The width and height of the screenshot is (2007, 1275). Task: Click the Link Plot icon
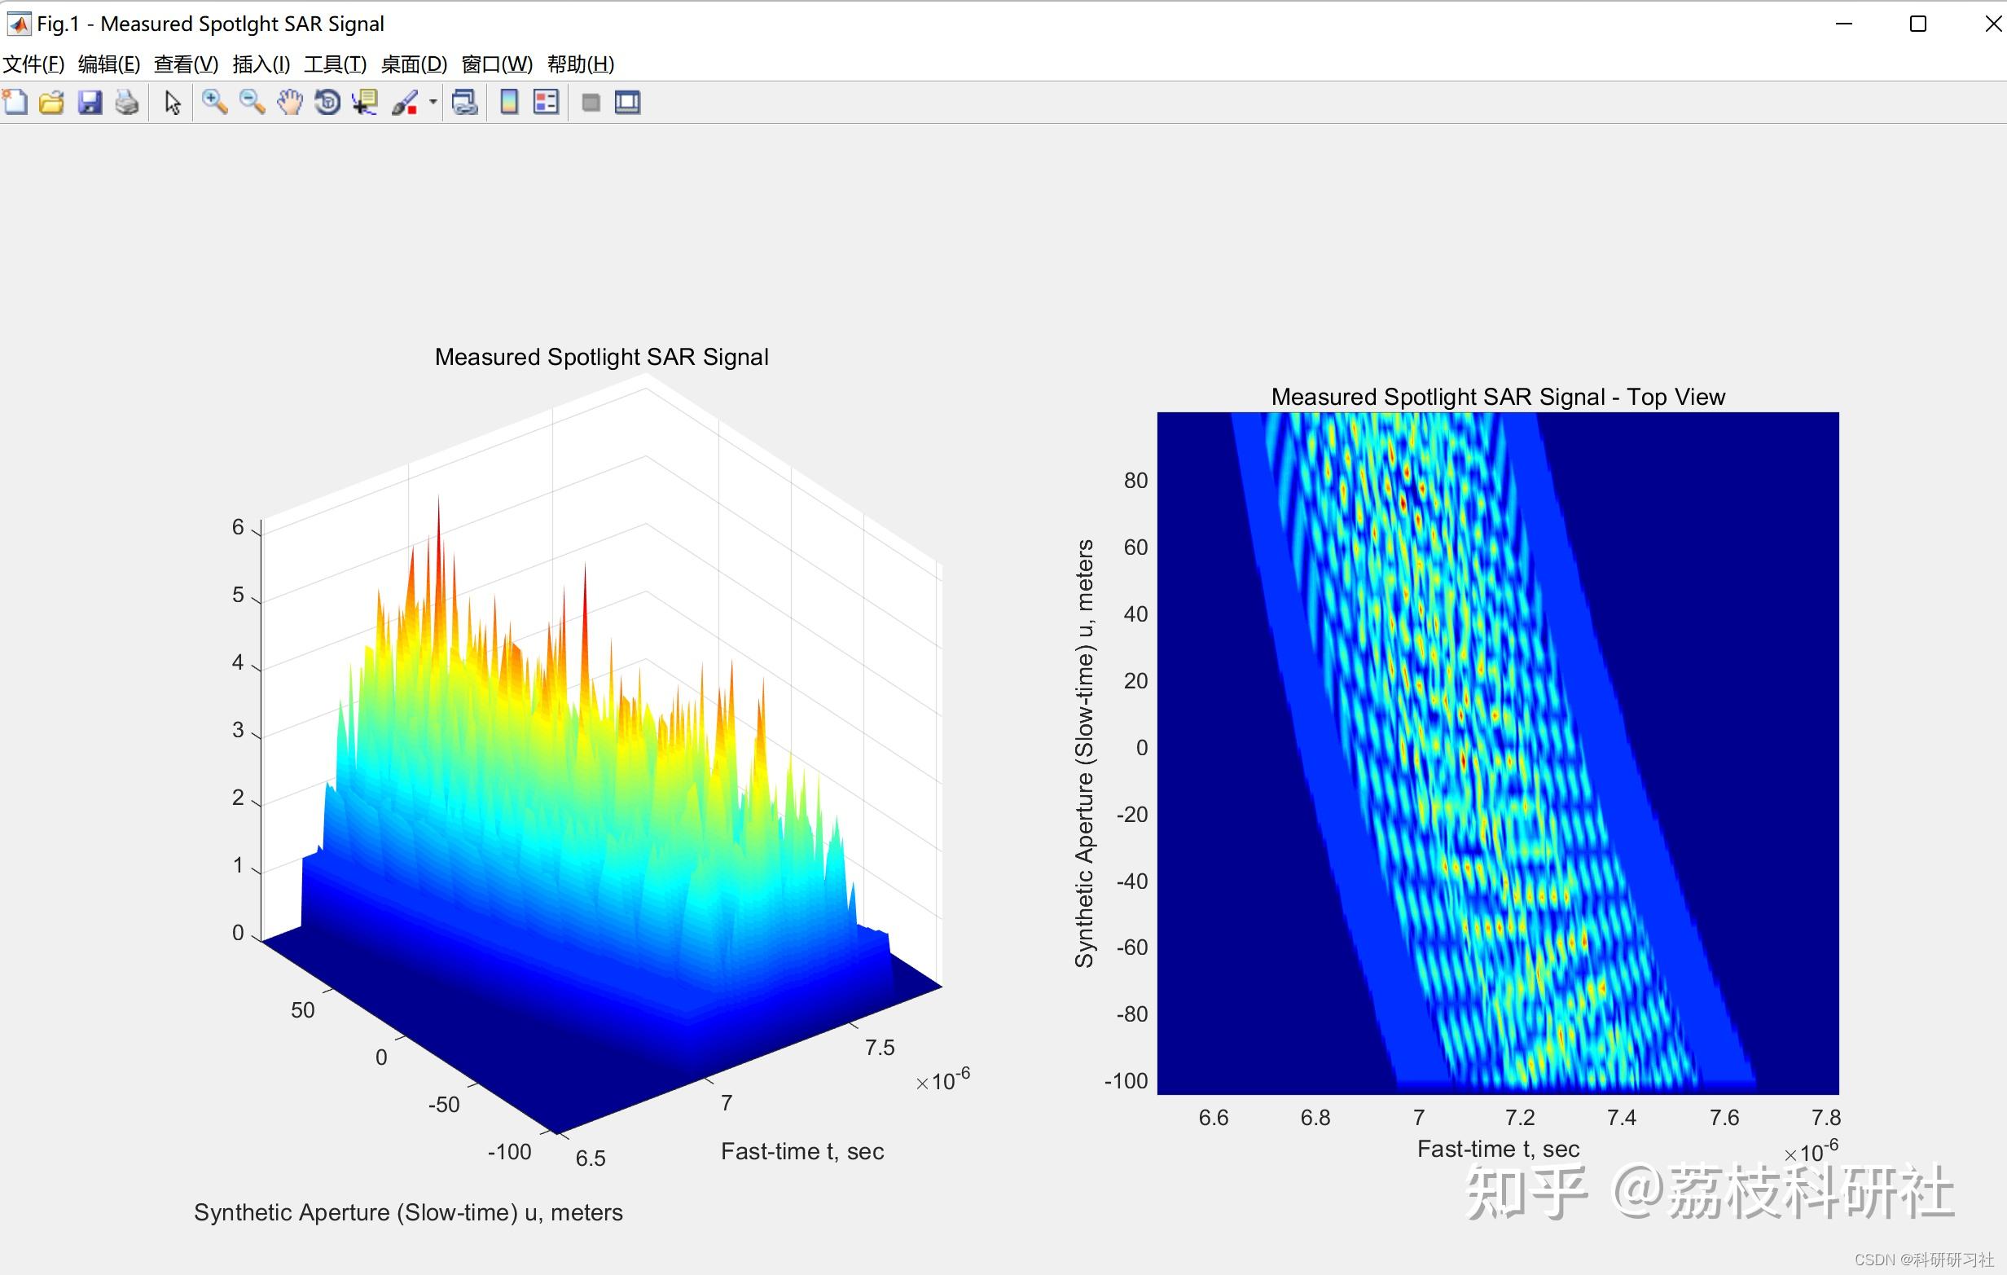[x=464, y=103]
